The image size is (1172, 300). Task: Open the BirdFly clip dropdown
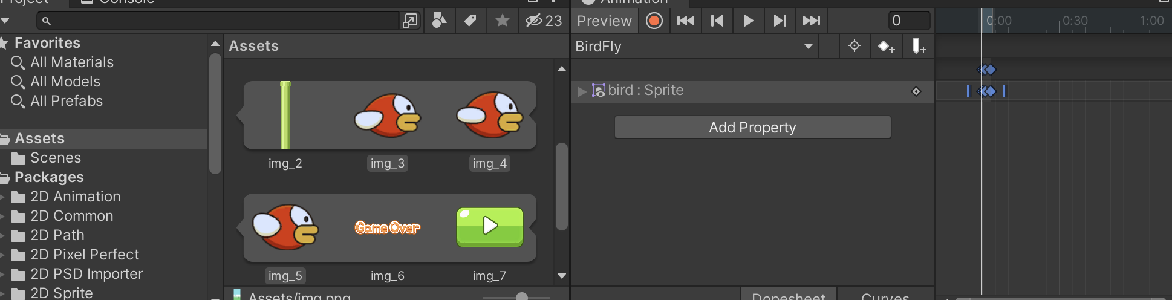(x=694, y=47)
